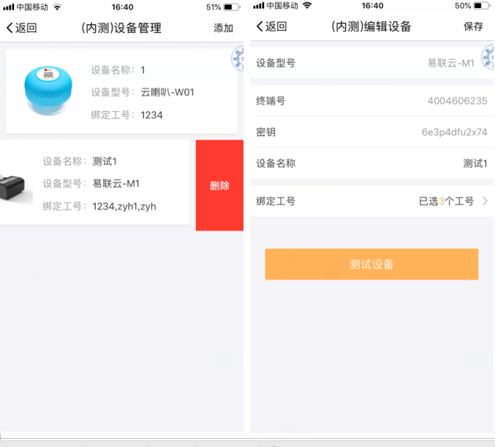
Task: Select the 终端号 value 4004606235
Action: 458,101
